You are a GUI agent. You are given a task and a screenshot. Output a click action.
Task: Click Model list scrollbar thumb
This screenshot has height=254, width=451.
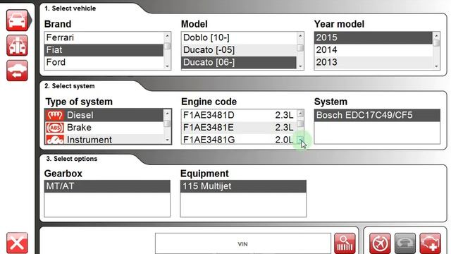[300, 47]
